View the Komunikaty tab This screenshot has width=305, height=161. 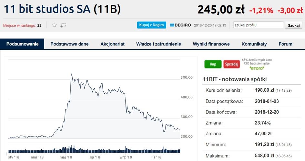[x=254, y=44]
